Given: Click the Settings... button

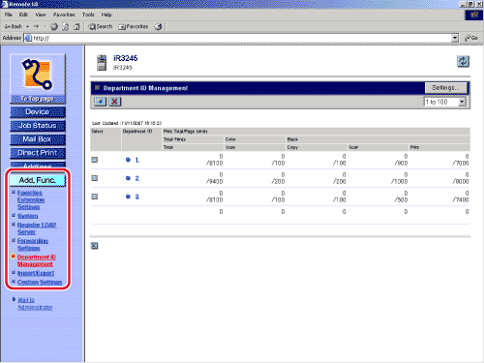Looking at the screenshot, I should coord(446,88).
